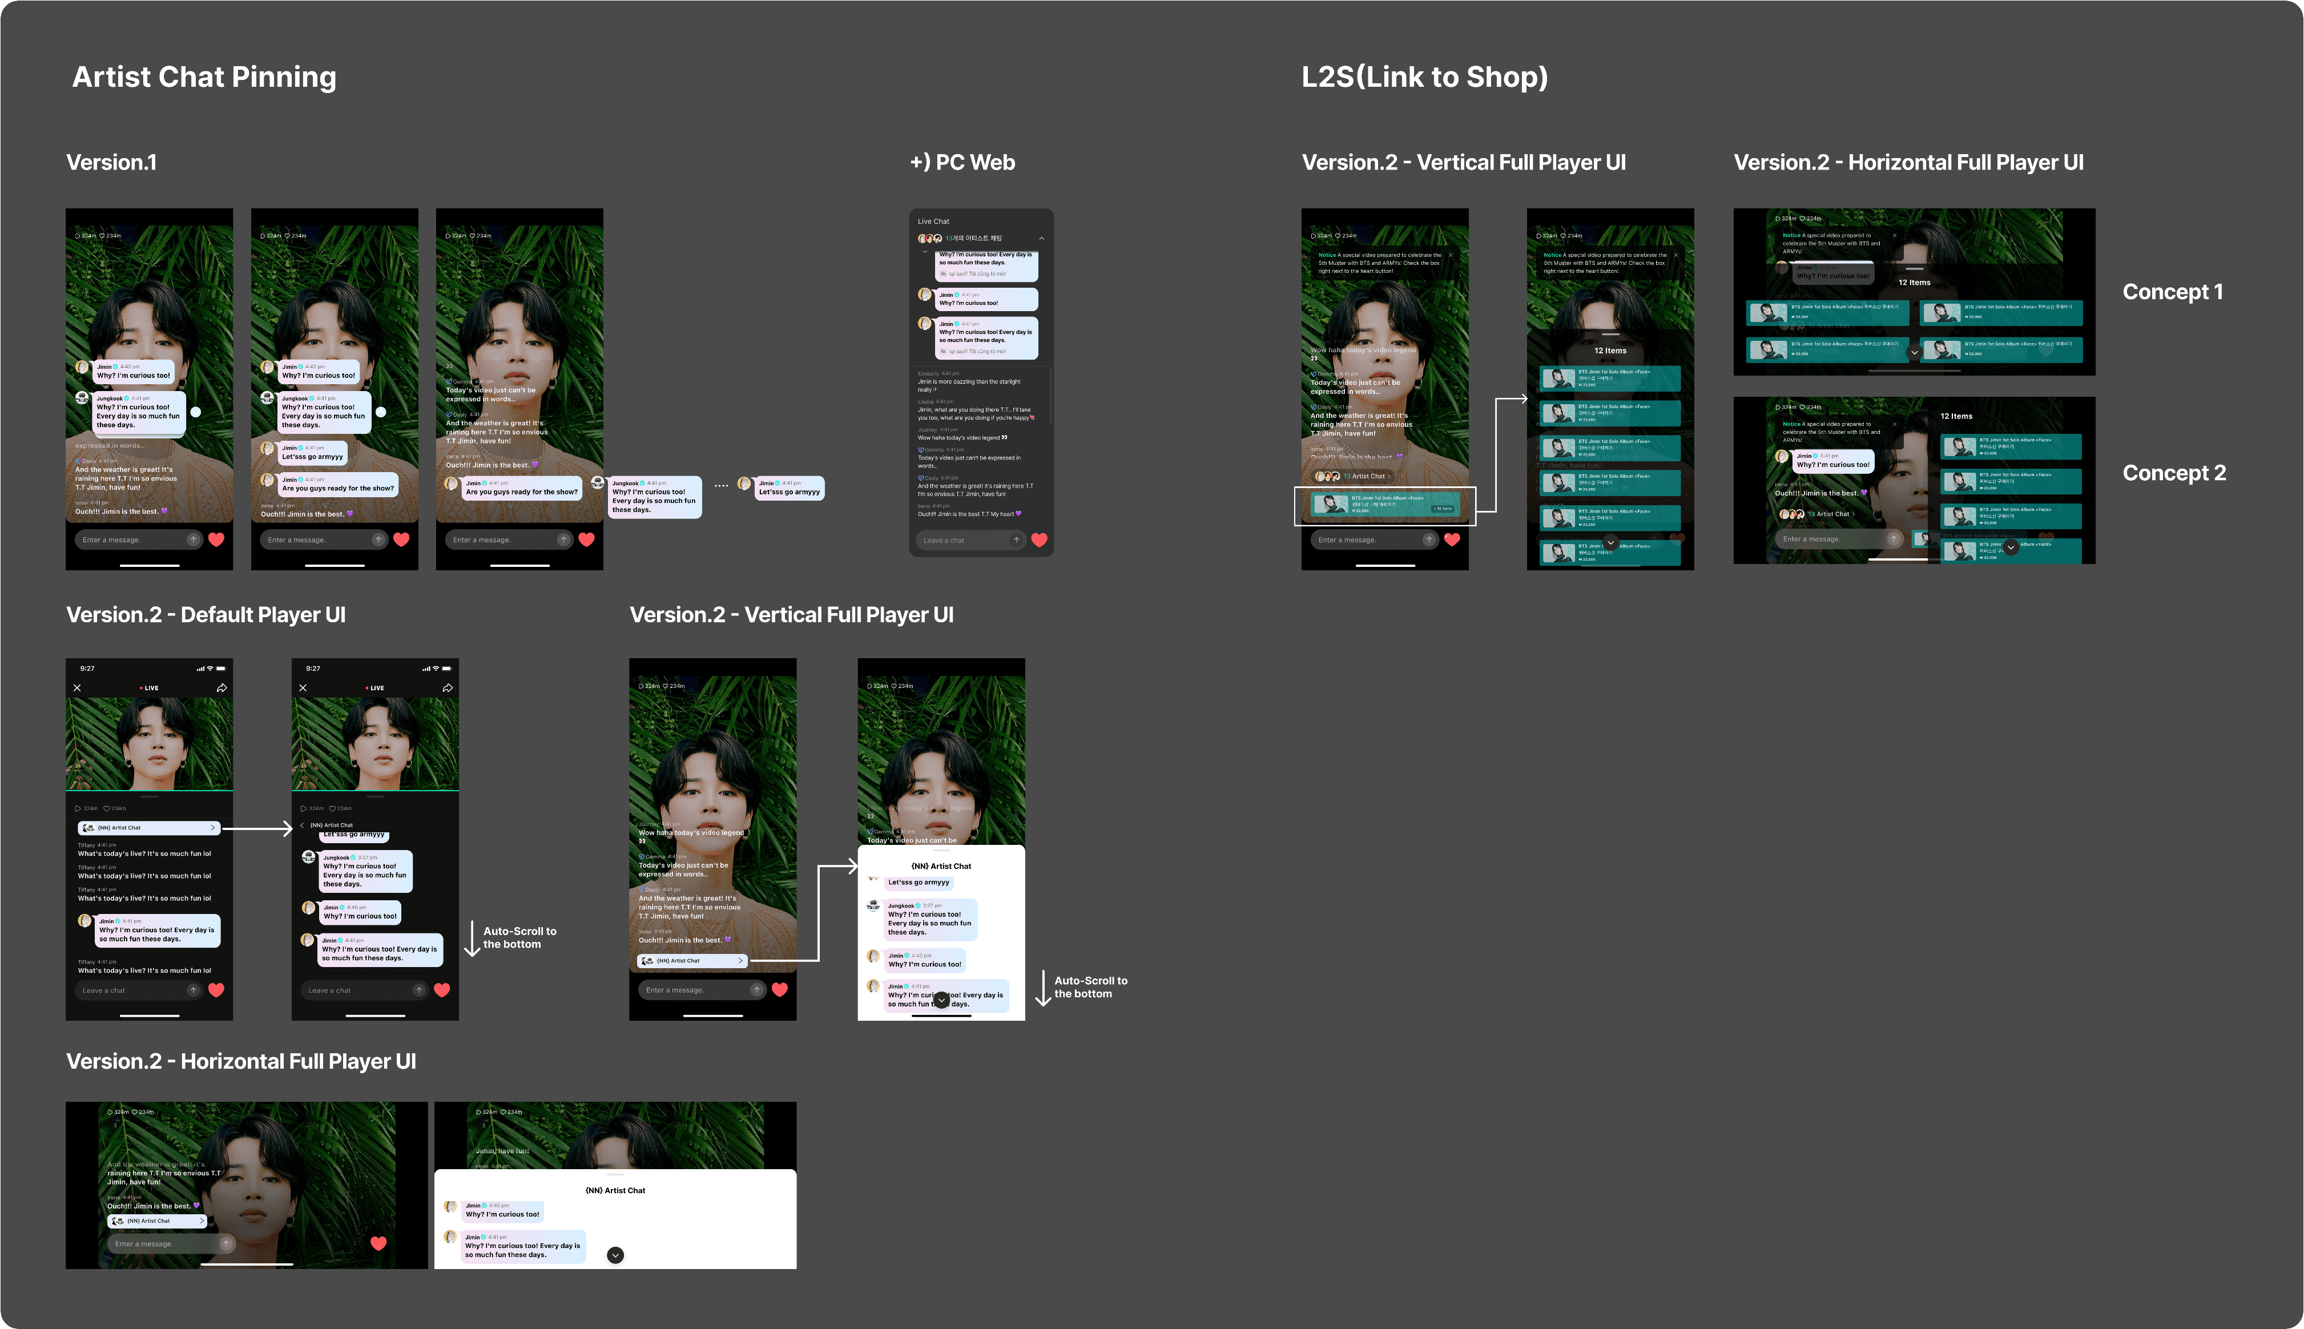Click scroll-down circle in horizontal white Artist Chat panel
This screenshot has height=1329, width=2304.
tap(616, 1255)
